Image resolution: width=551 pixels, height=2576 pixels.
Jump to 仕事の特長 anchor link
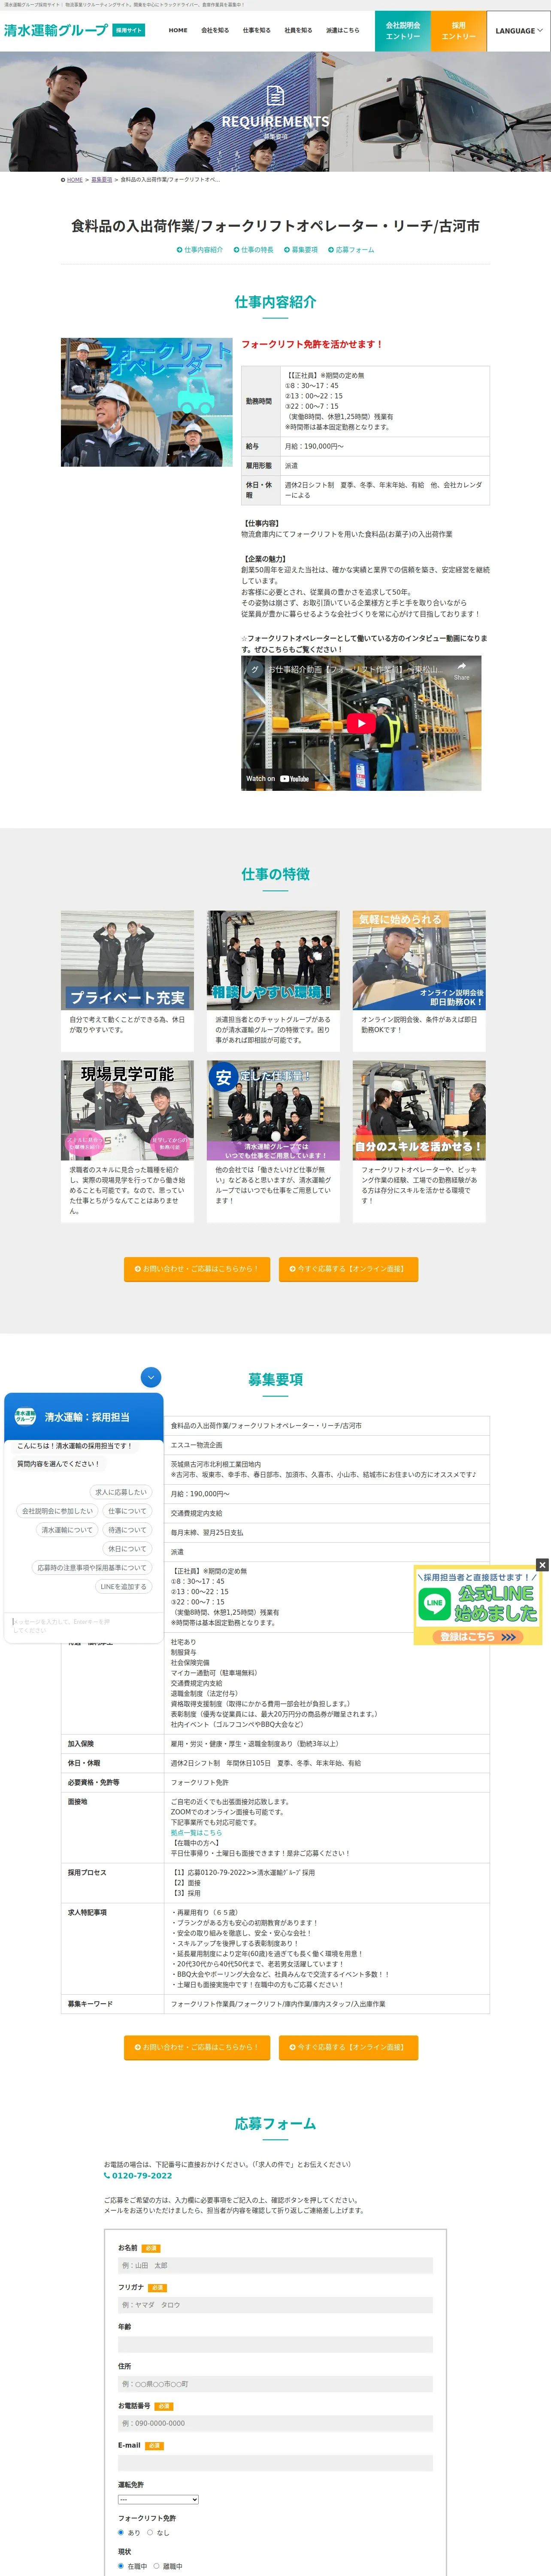pos(254,250)
